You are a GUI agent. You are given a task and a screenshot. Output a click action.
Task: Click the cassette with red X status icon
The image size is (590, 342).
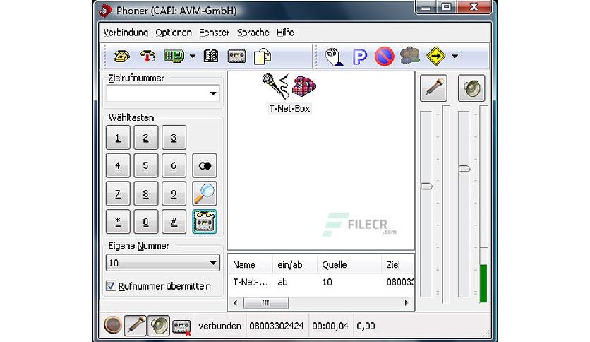(x=181, y=326)
